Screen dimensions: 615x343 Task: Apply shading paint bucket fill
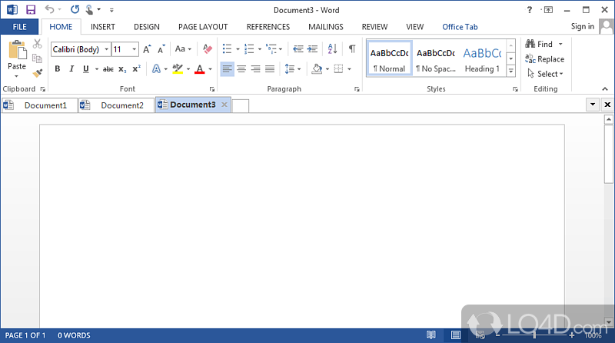317,69
